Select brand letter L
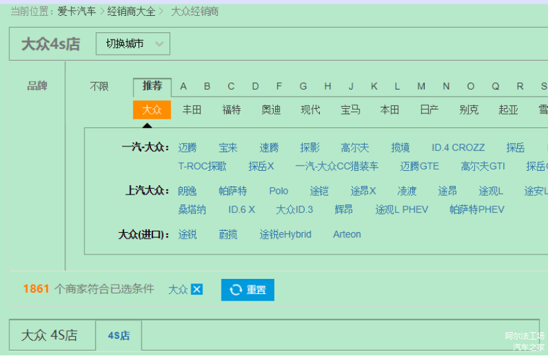 click(x=397, y=86)
